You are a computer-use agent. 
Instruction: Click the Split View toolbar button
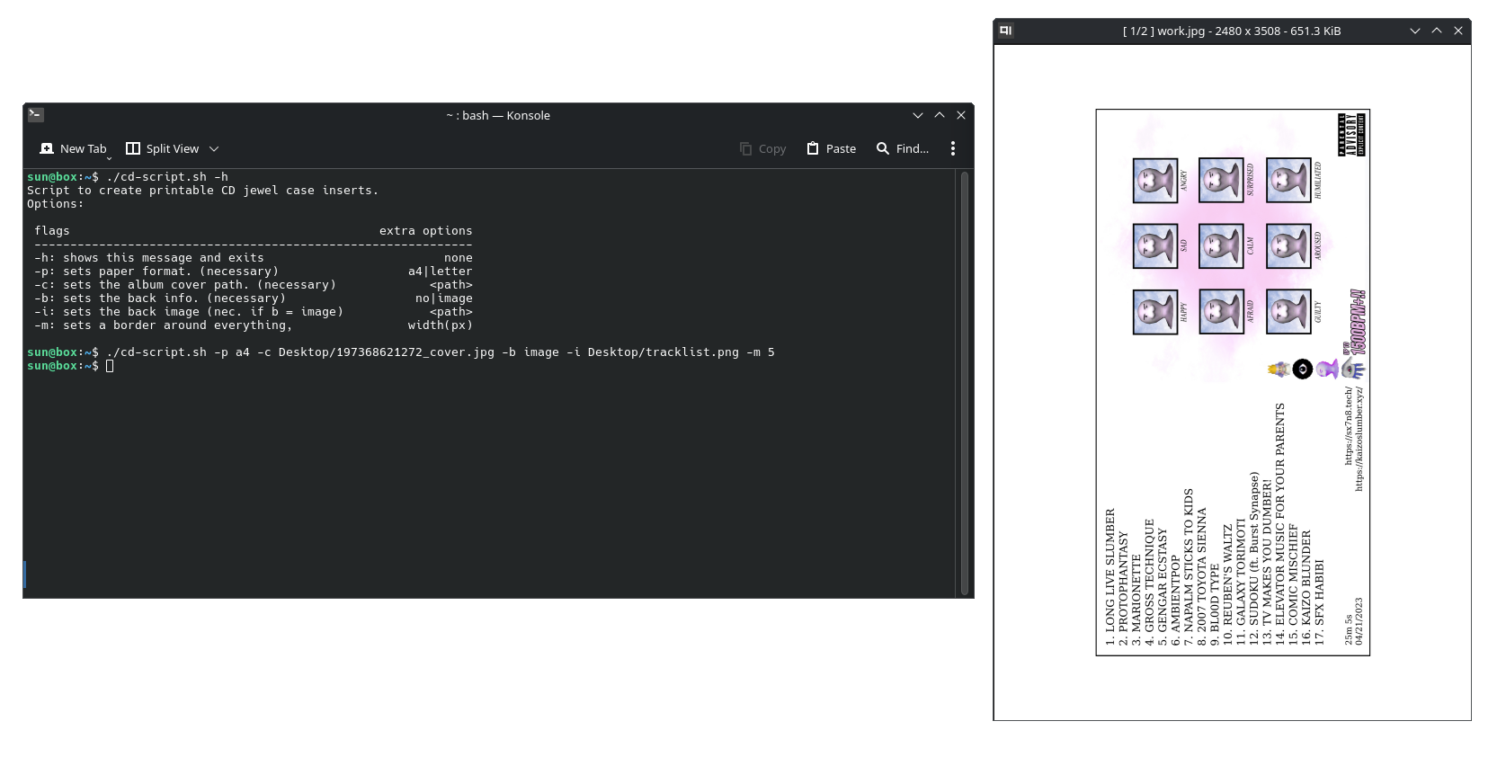pos(163,149)
